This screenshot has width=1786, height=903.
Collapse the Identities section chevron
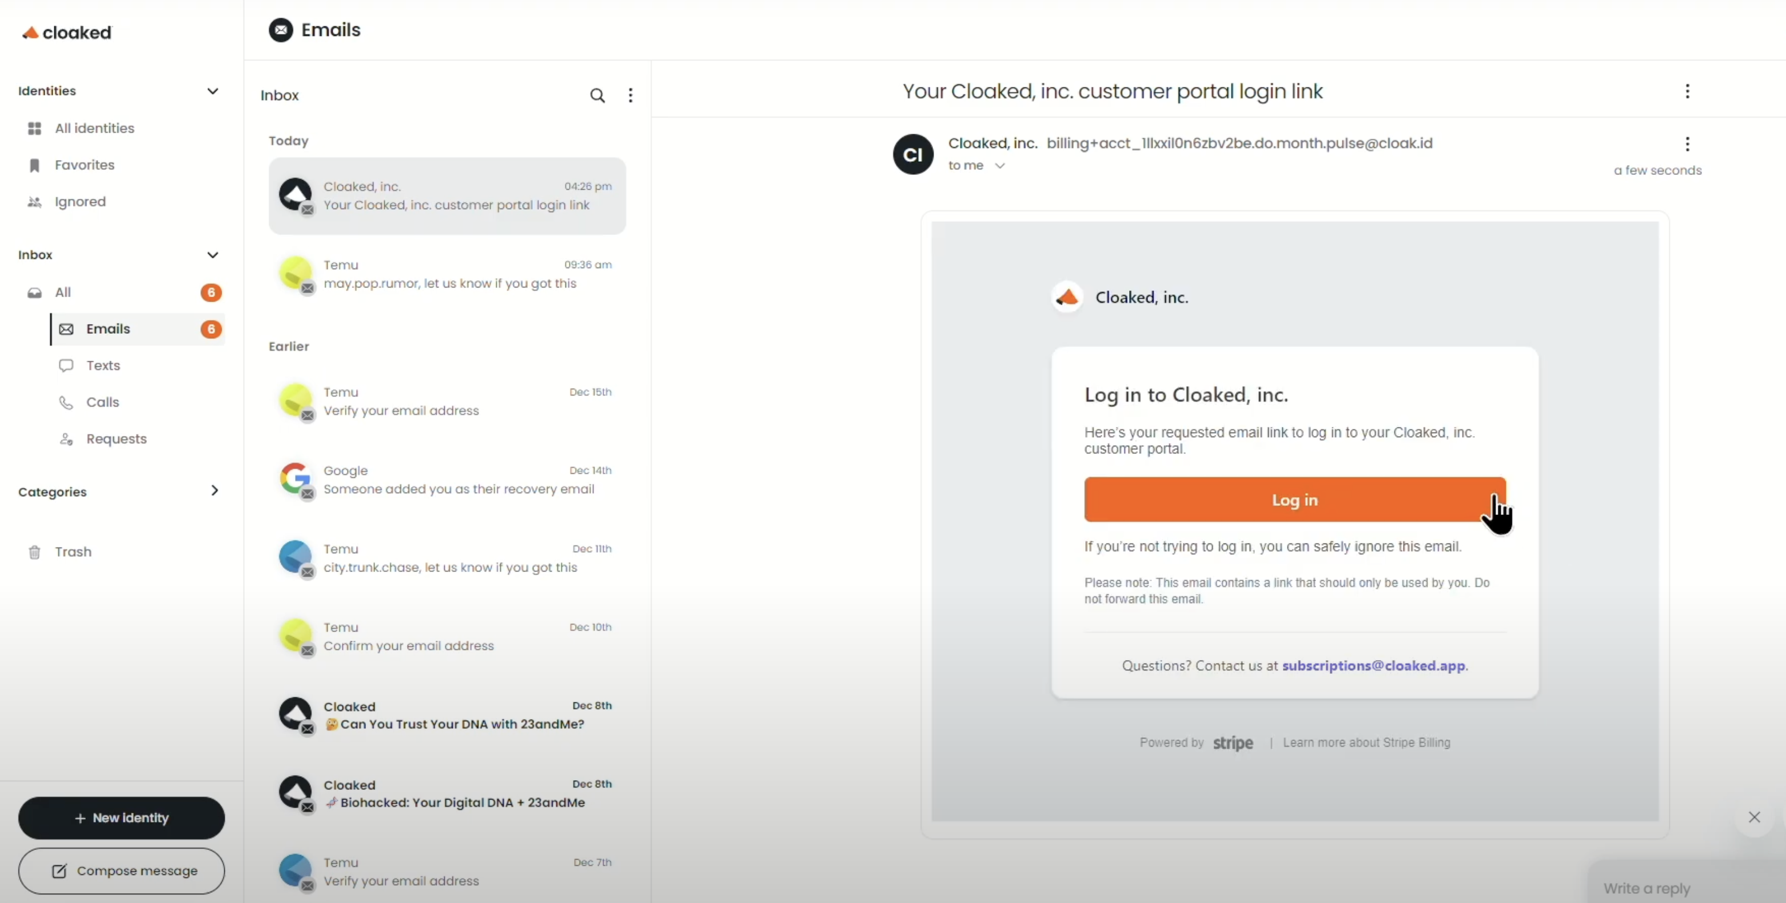(213, 91)
